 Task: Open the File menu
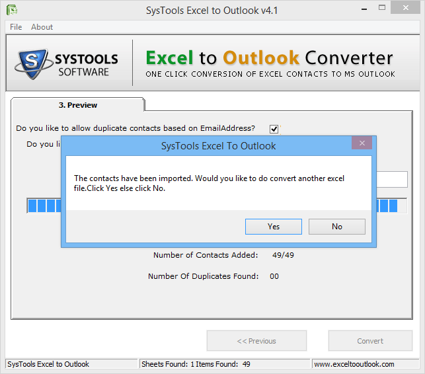tap(16, 27)
